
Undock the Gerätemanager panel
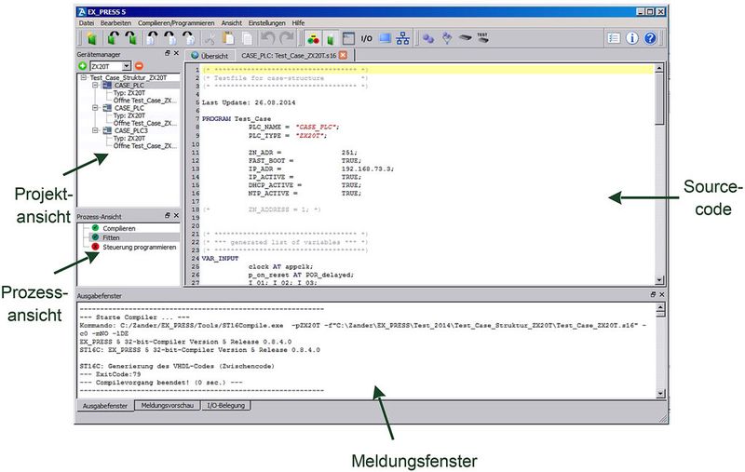(x=168, y=53)
